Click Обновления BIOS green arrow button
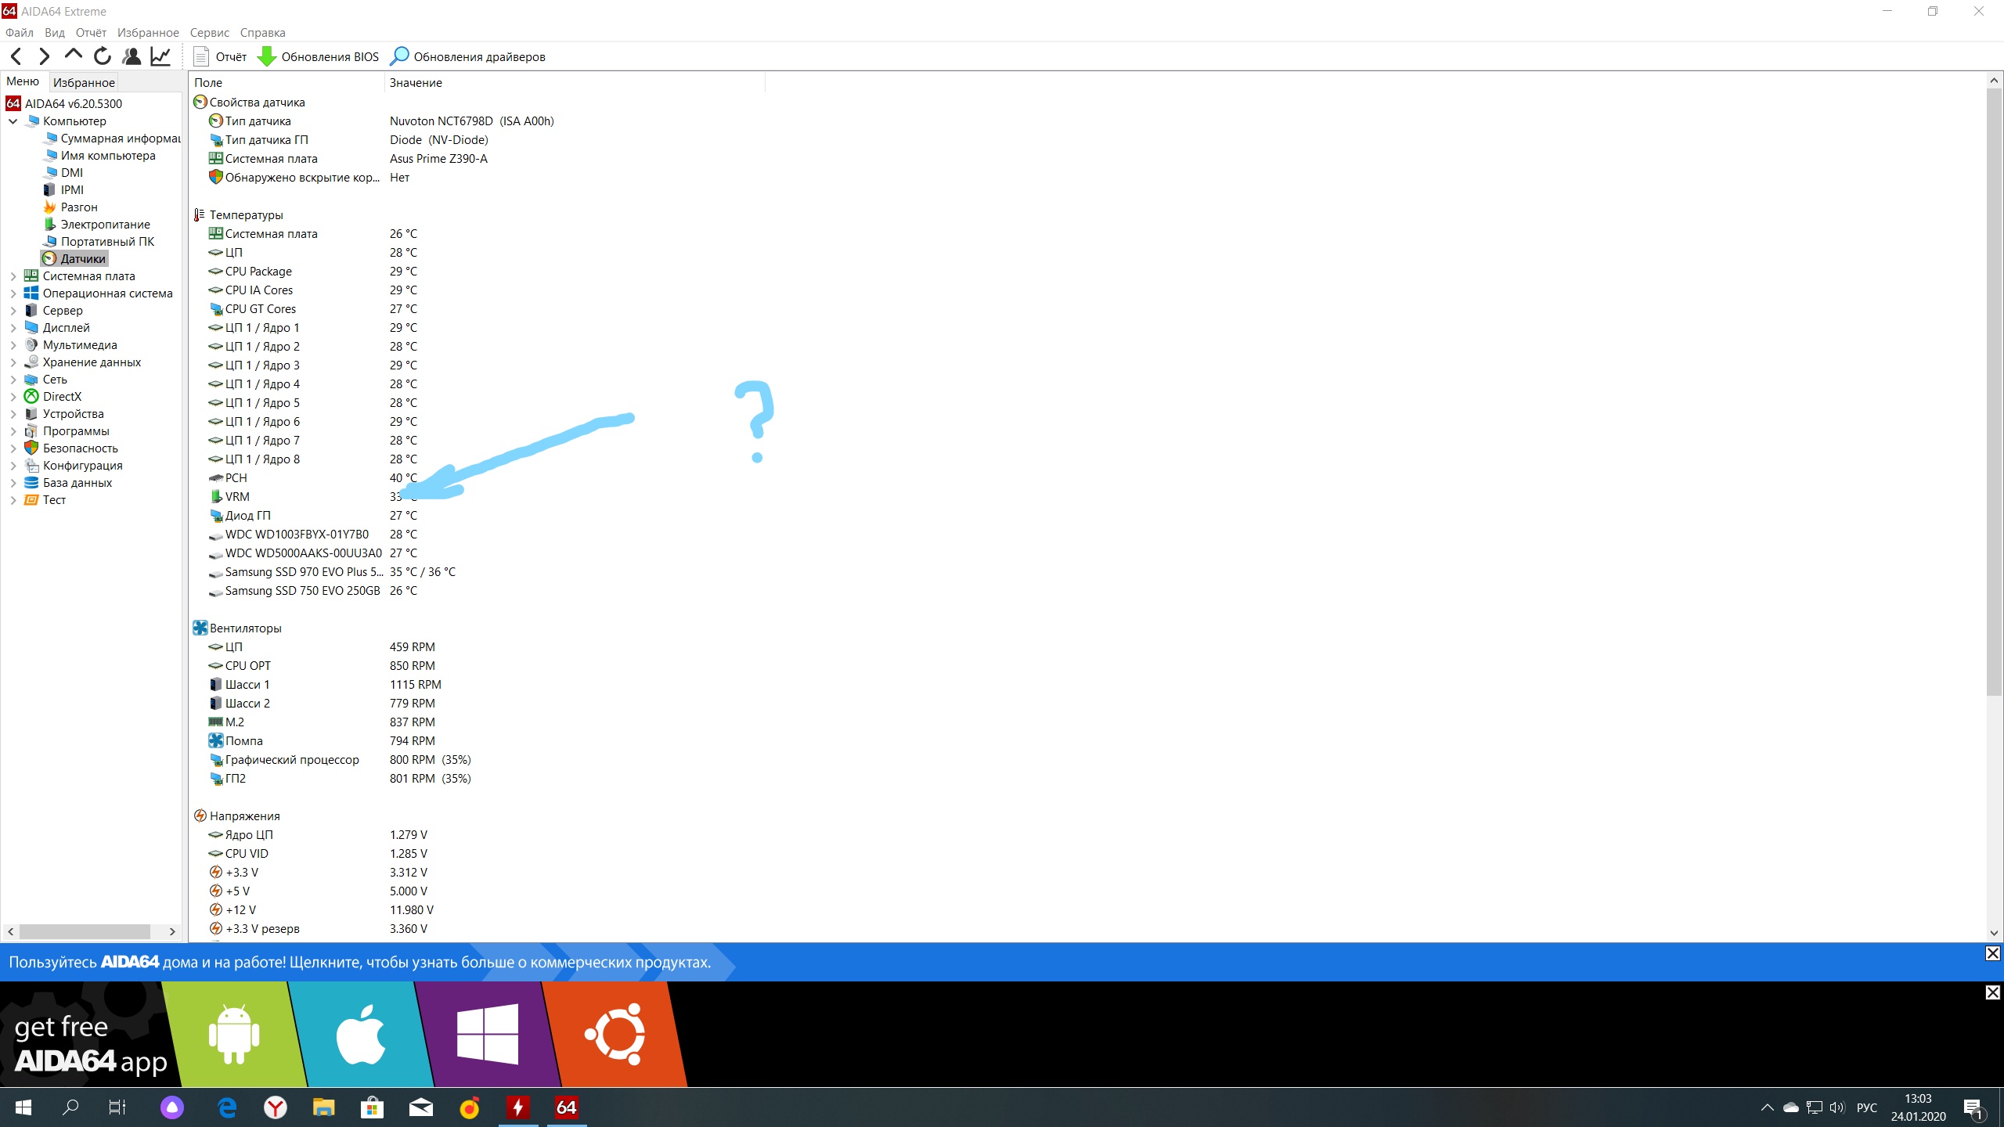Screen dimensions: 2004x1127 pos(318,56)
